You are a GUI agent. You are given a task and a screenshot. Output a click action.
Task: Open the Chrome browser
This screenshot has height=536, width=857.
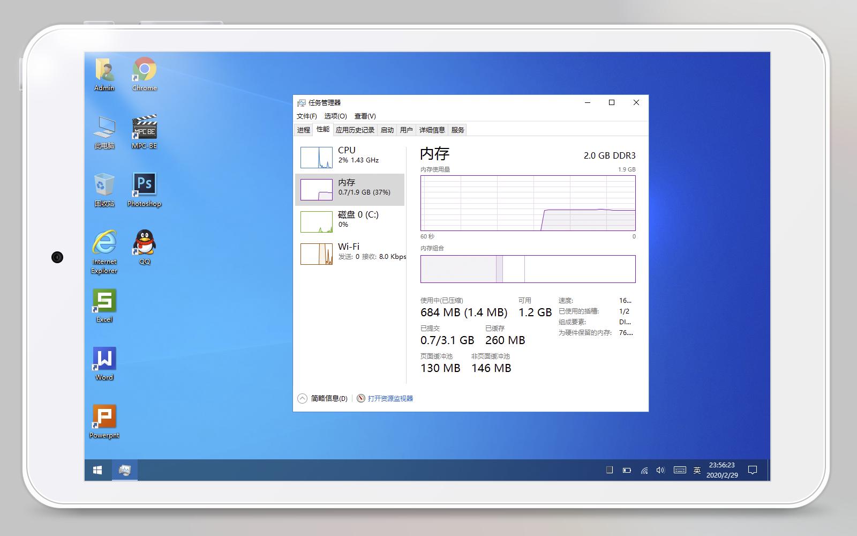(x=143, y=70)
